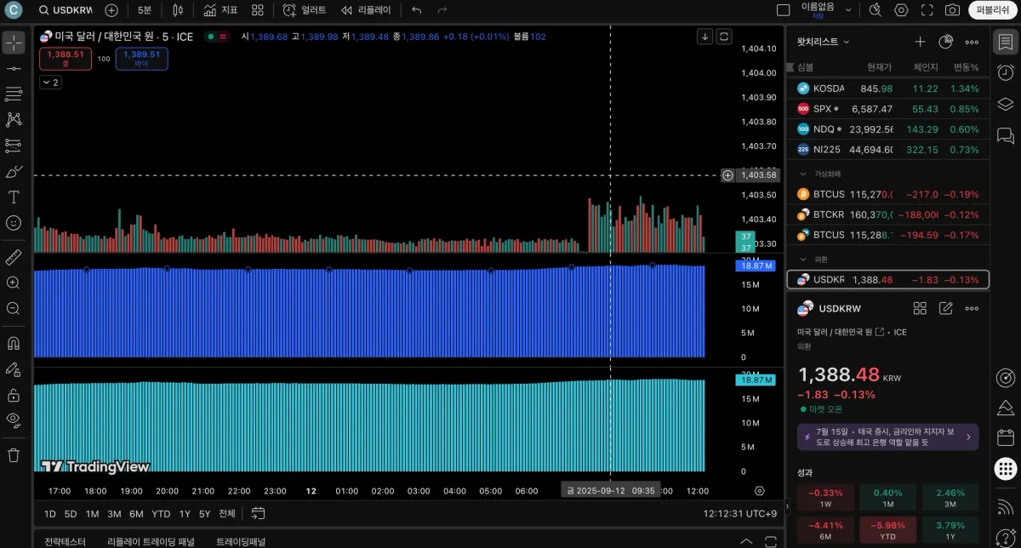Viewport: 1021px width, 548px height.
Task: Select the text annotation tool
Action: 14,197
